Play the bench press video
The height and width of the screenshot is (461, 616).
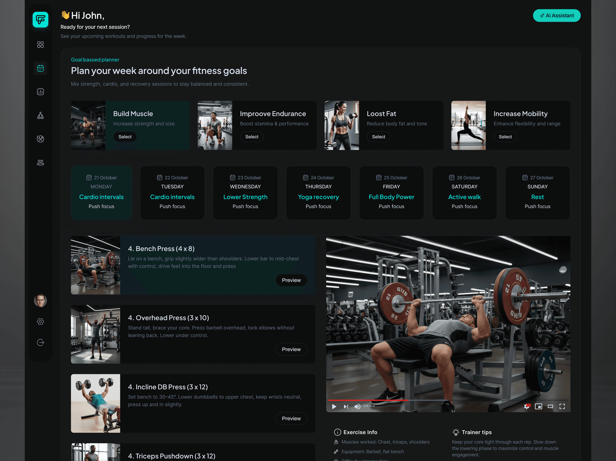pos(334,407)
